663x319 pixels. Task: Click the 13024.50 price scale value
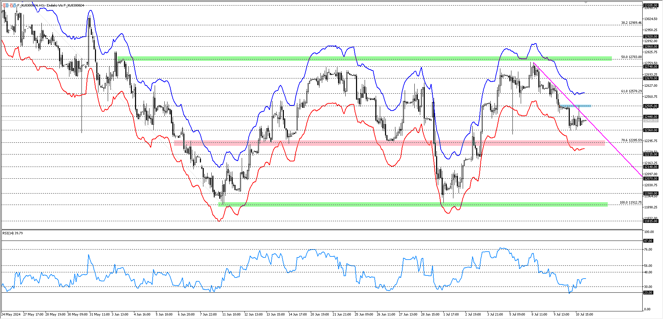(x=651, y=19)
